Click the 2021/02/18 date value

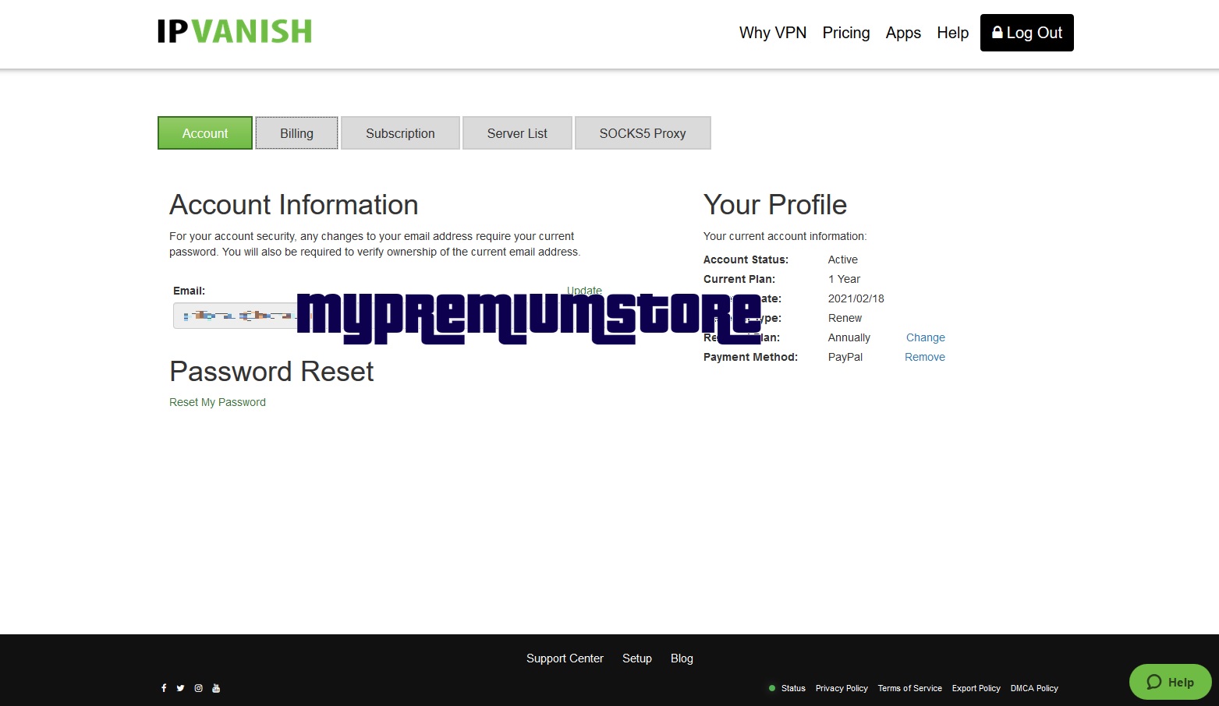click(856, 298)
